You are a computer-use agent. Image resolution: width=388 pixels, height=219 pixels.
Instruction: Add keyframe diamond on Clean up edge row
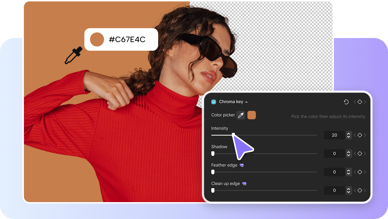(360, 190)
